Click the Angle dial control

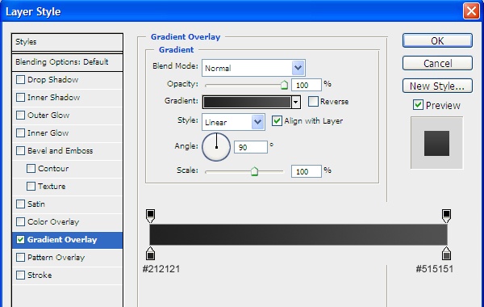[x=216, y=147]
